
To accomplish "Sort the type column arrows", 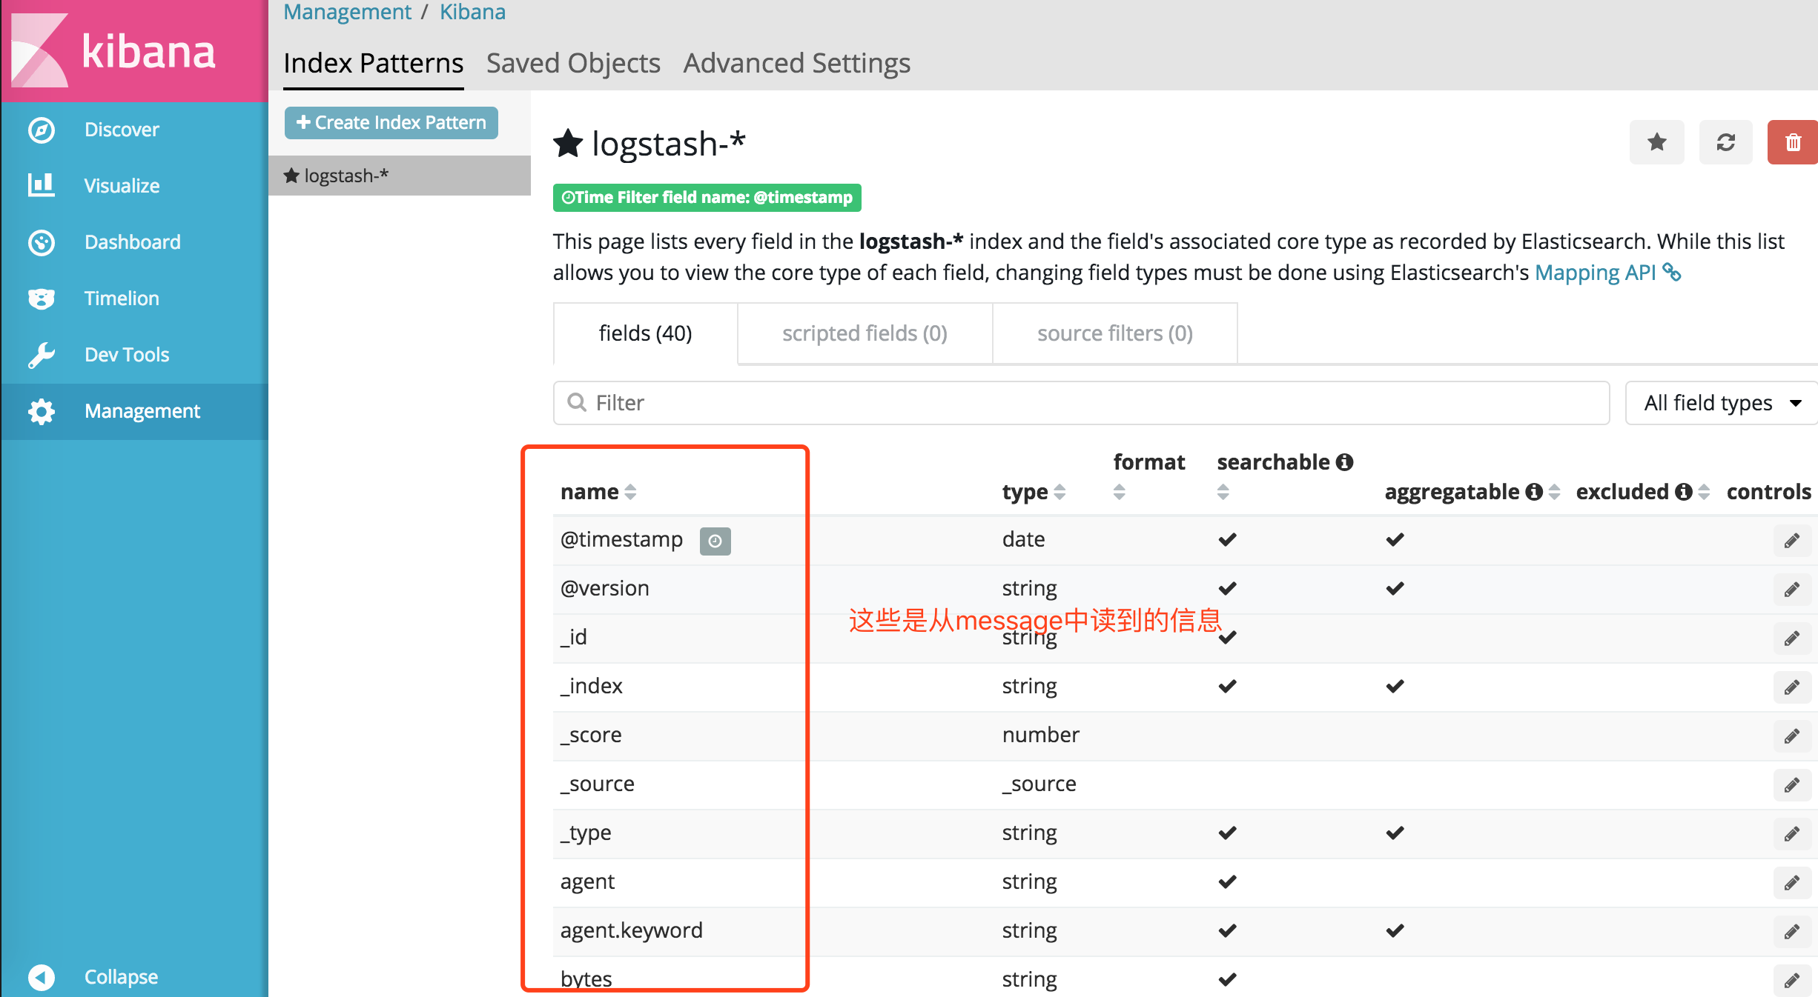I will (1060, 492).
